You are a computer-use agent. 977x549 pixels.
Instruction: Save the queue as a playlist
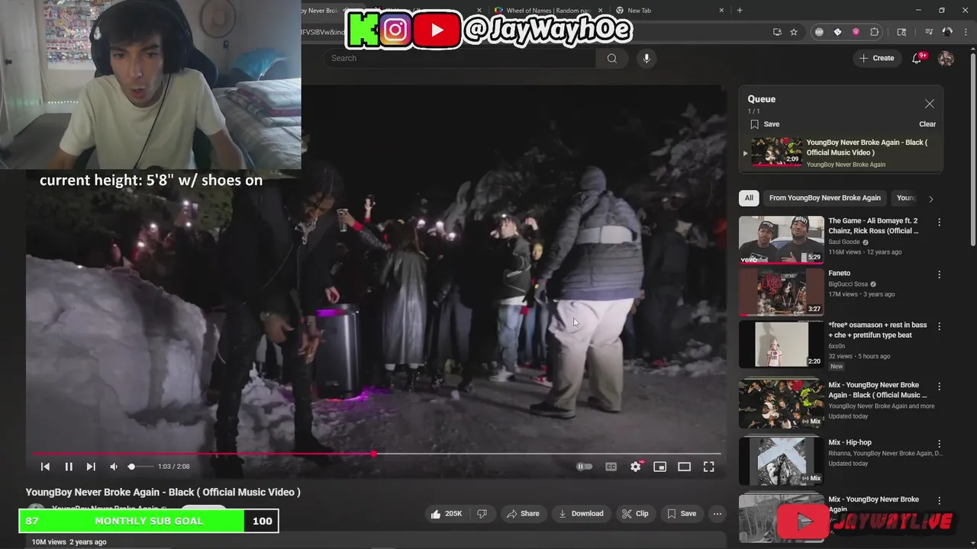click(x=765, y=124)
